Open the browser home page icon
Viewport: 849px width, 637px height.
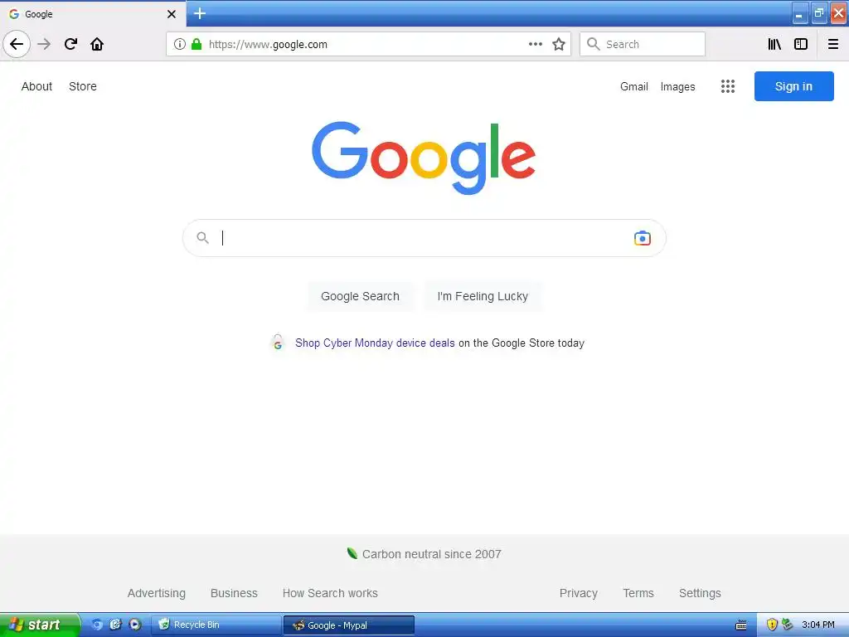tap(97, 44)
